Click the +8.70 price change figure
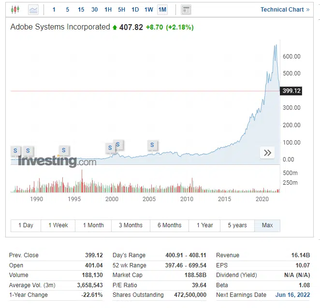The image size is (320, 308). point(155,27)
